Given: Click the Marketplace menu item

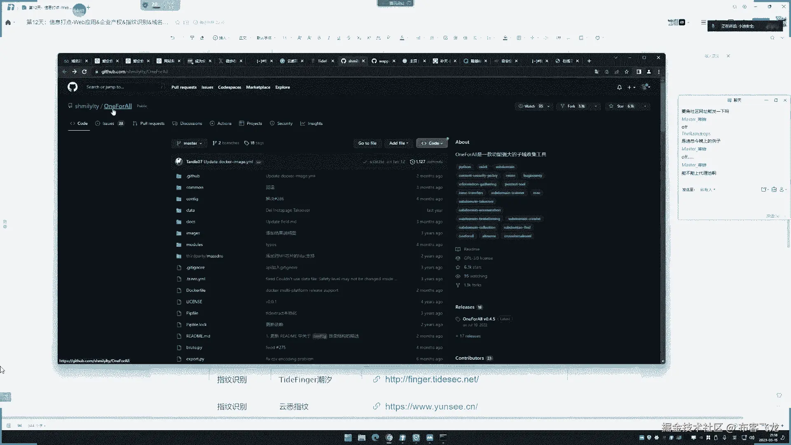Looking at the screenshot, I should (258, 87).
